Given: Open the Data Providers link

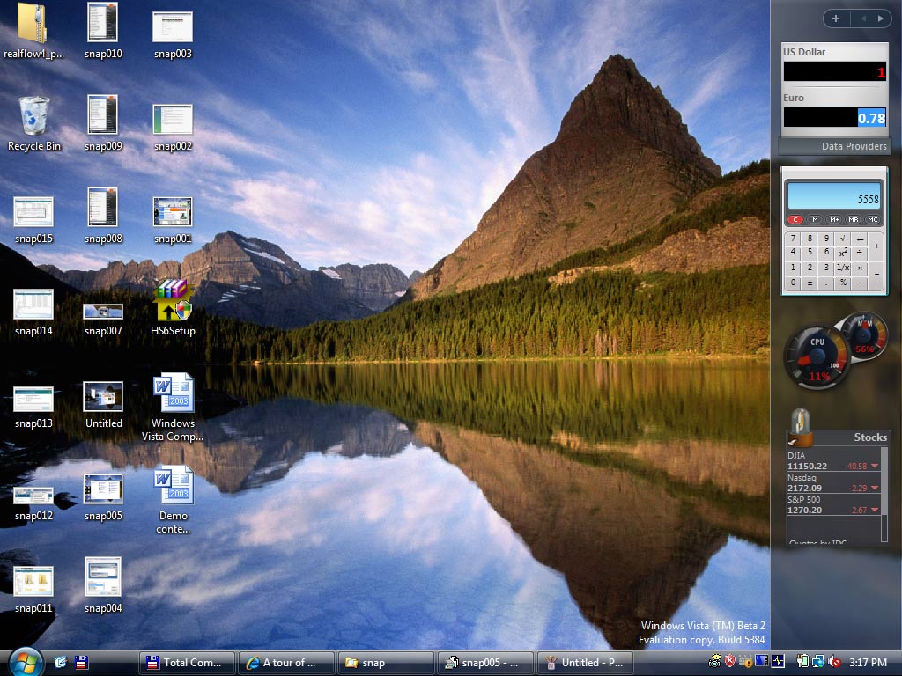Looking at the screenshot, I should (x=854, y=146).
